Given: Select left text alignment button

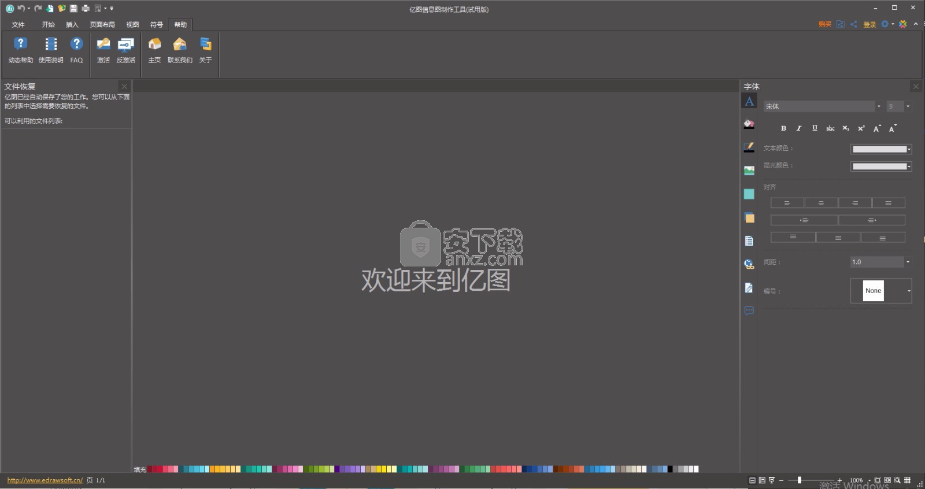Looking at the screenshot, I should pos(787,203).
